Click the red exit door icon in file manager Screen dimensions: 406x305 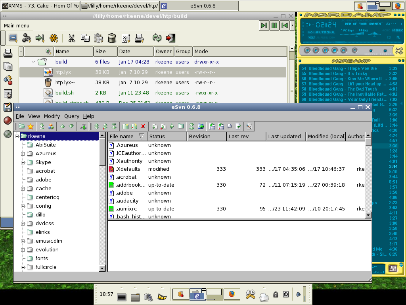click(170, 38)
